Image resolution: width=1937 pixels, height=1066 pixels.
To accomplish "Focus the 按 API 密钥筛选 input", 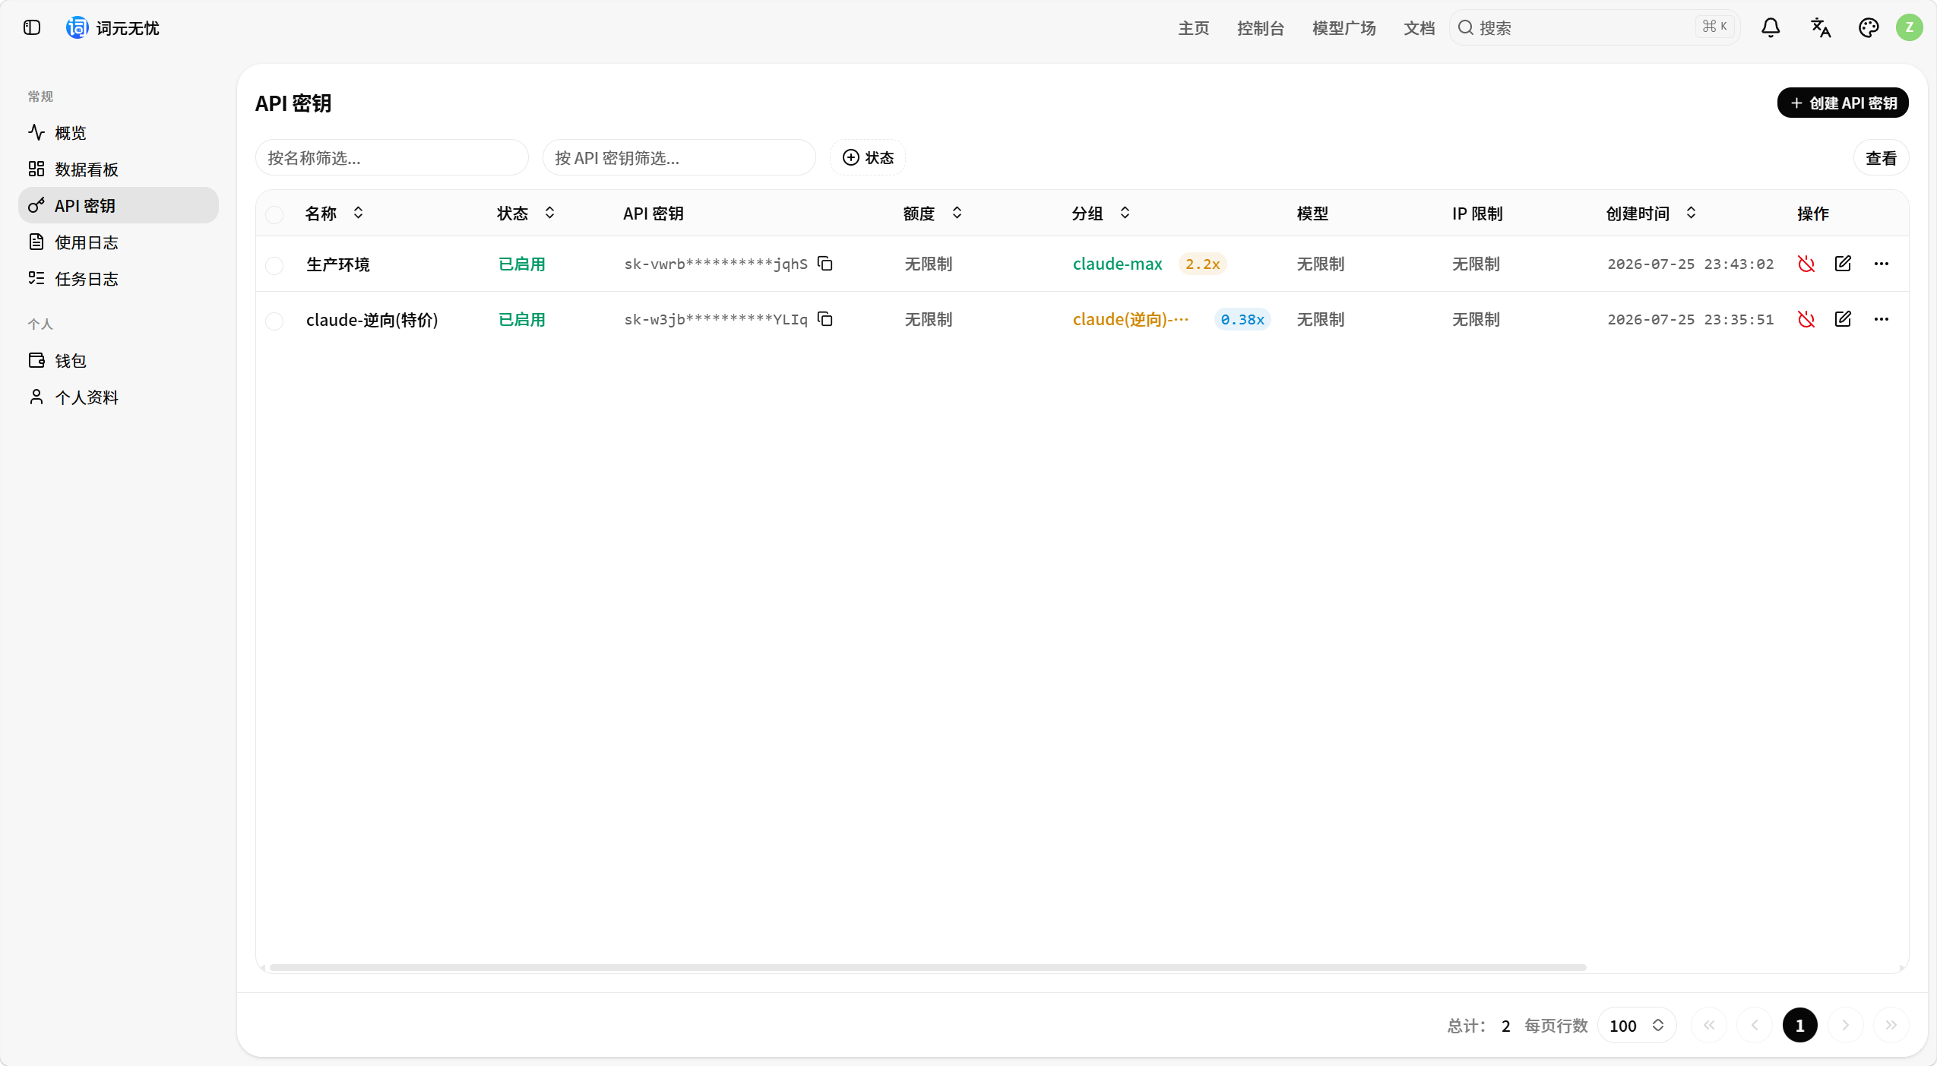I will [679, 157].
